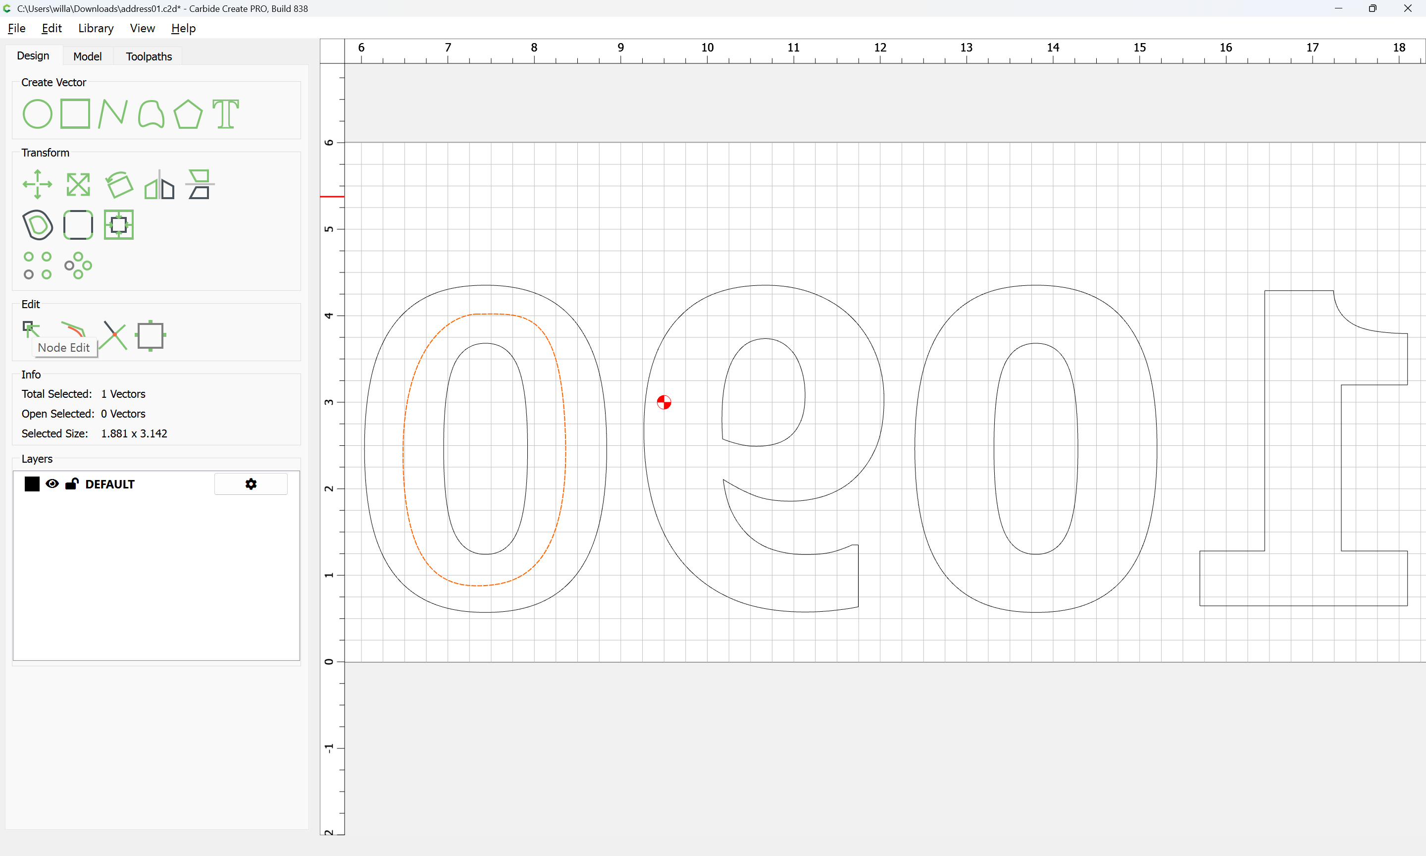Open DEFAULT layer settings gear
The image size is (1426, 856).
click(x=251, y=484)
